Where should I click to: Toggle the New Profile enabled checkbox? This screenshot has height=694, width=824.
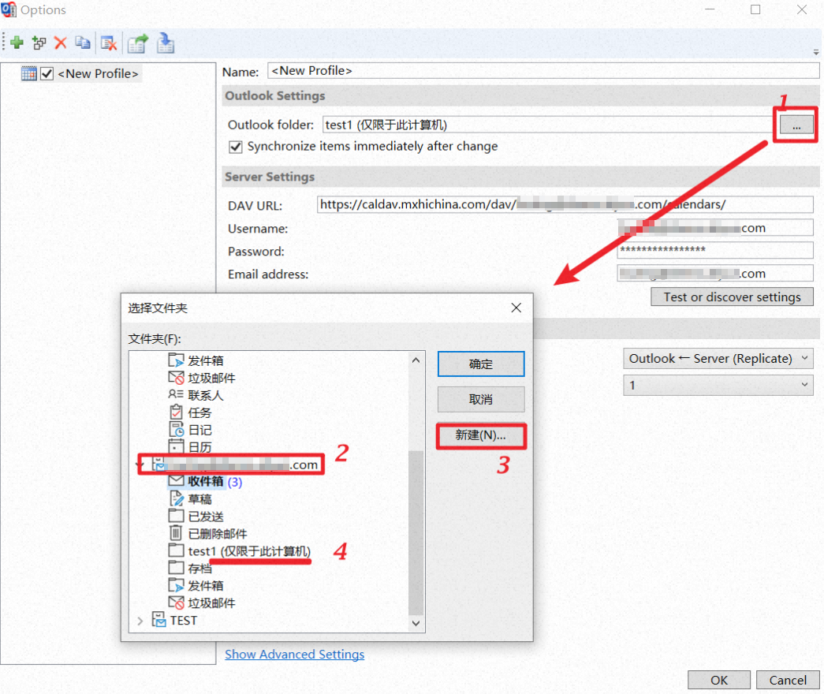(x=47, y=73)
